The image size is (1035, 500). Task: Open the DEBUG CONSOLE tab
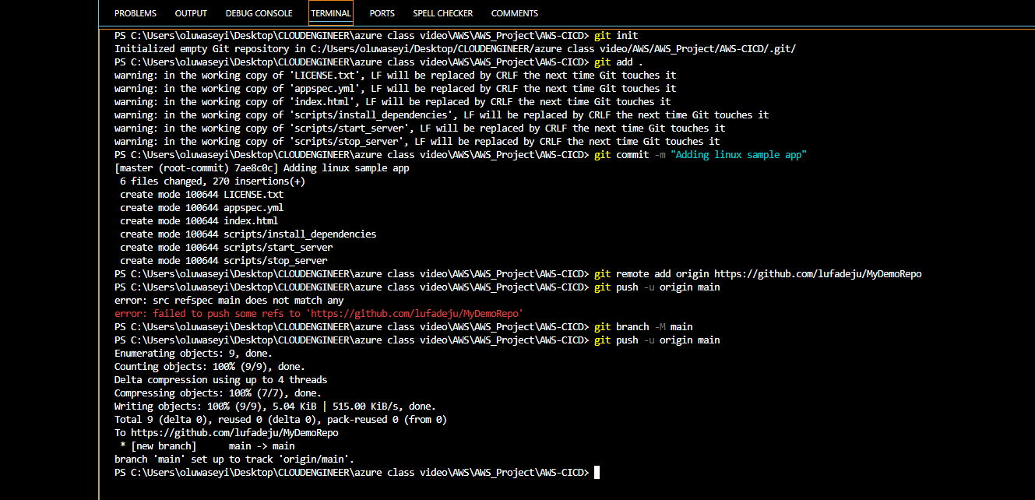pos(259,13)
